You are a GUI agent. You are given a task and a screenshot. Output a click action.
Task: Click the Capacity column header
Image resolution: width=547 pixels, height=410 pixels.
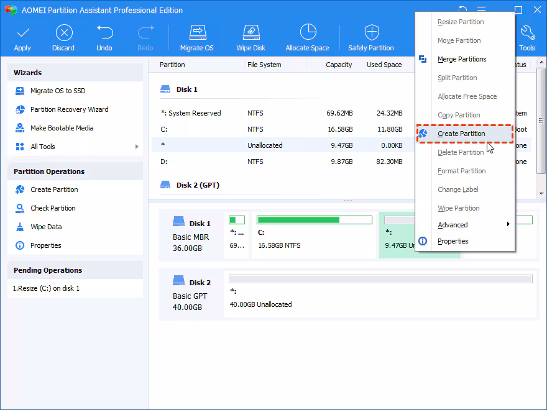click(339, 65)
